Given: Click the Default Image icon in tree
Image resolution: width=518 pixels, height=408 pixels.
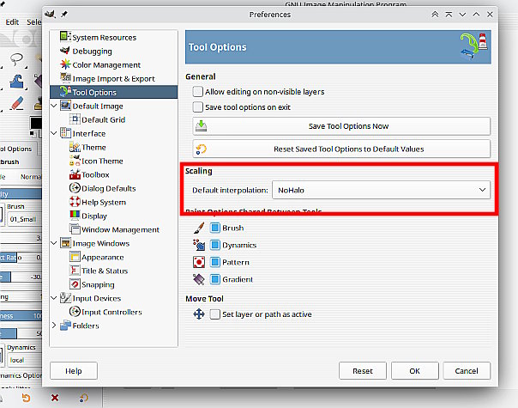Looking at the screenshot, I should point(65,106).
